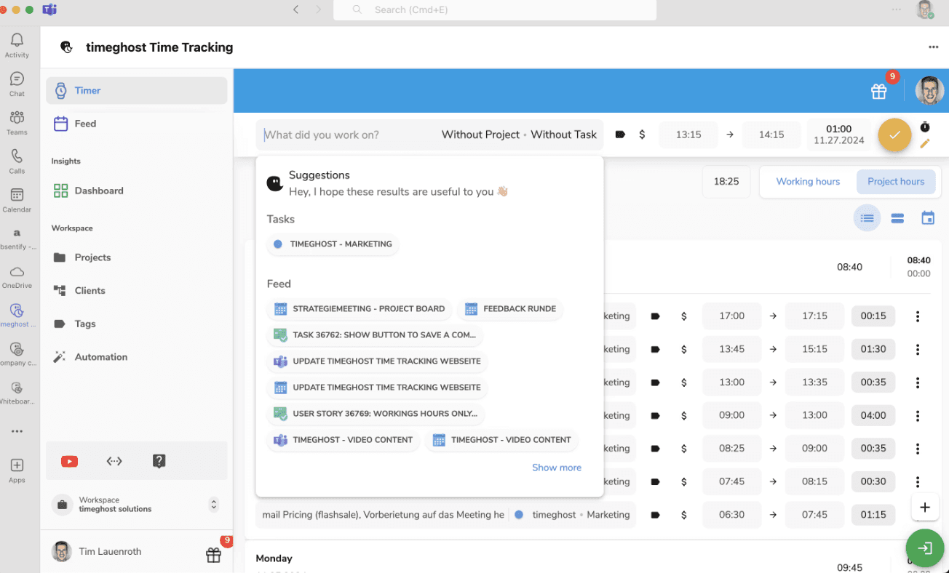This screenshot has height=573, width=949.
Task: Open the three-dot menu for the 13:45 entry
Action: click(x=918, y=349)
